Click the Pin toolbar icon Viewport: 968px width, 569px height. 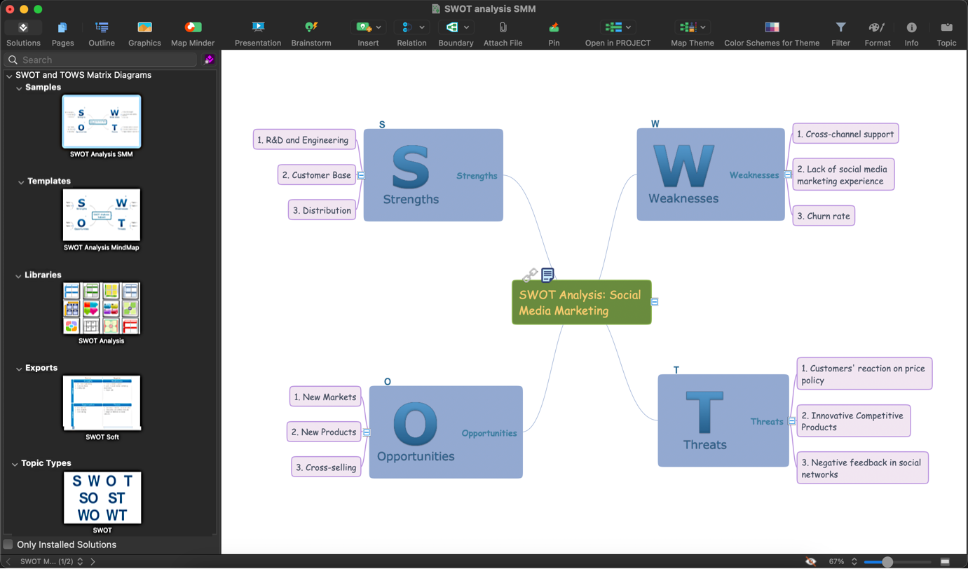pyautogui.click(x=554, y=27)
